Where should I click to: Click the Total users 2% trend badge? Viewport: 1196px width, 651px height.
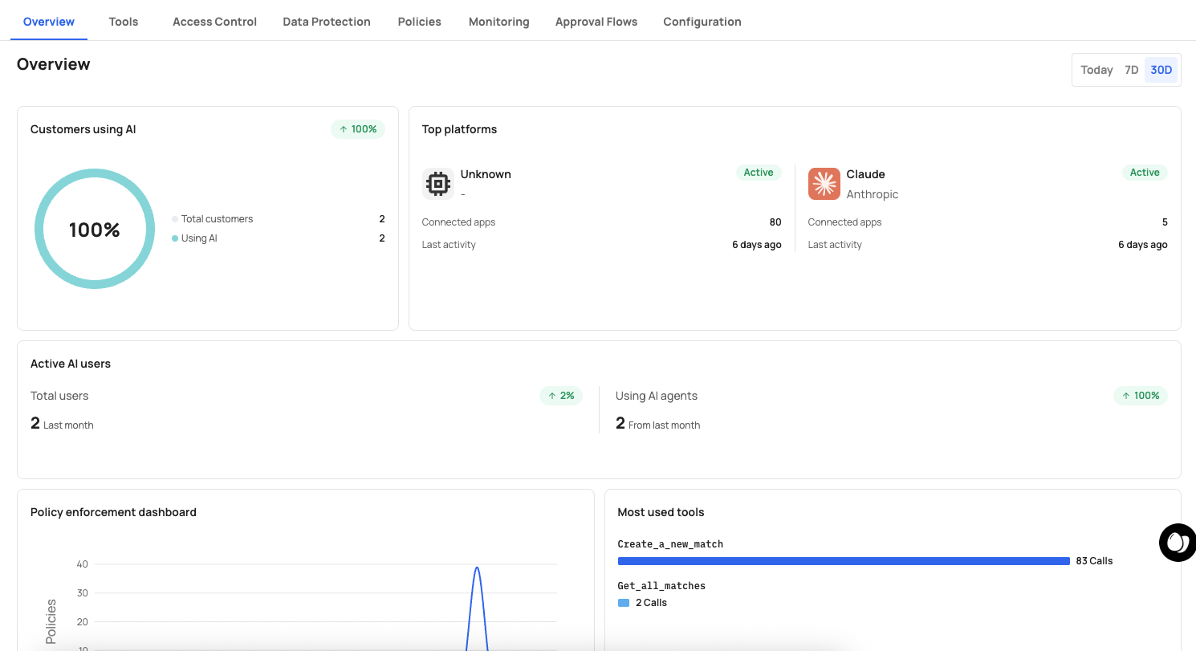coord(561,396)
